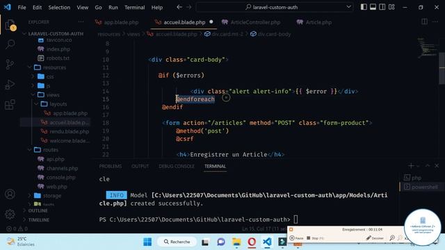Split the editor to the right

pos(425,22)
